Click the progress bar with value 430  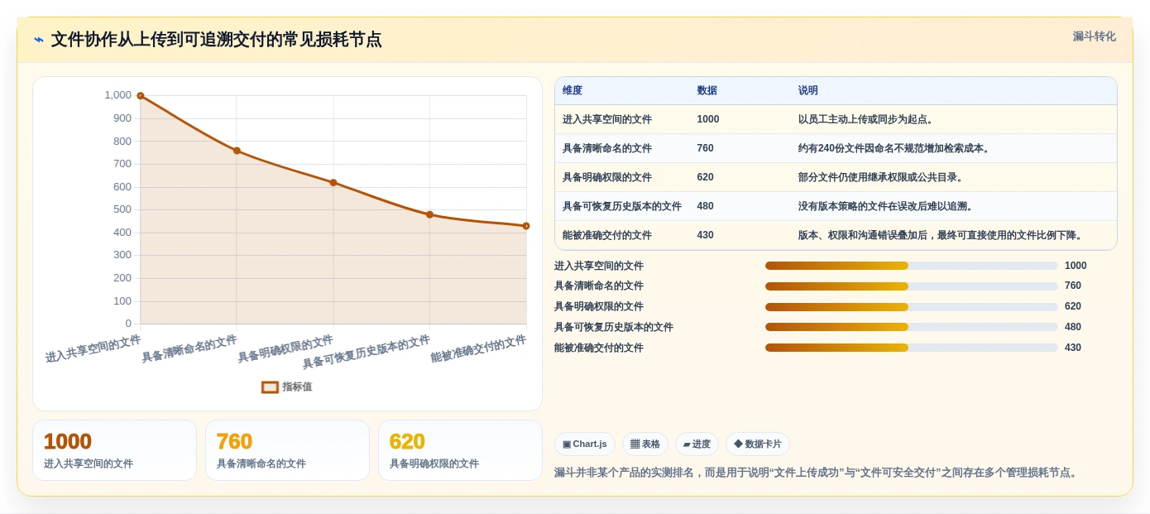912,348
